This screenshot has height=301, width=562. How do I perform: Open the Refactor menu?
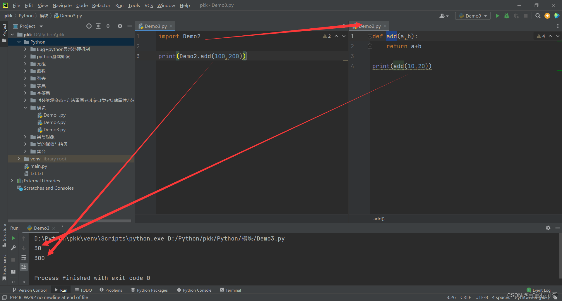pyautogui.click(x=101, y=5)
